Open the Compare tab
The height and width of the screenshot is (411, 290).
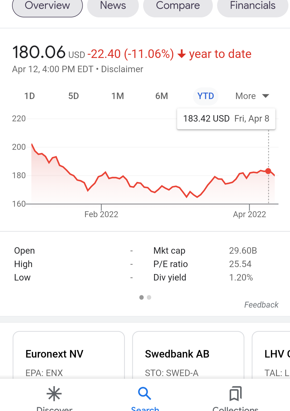pos(178,6)
